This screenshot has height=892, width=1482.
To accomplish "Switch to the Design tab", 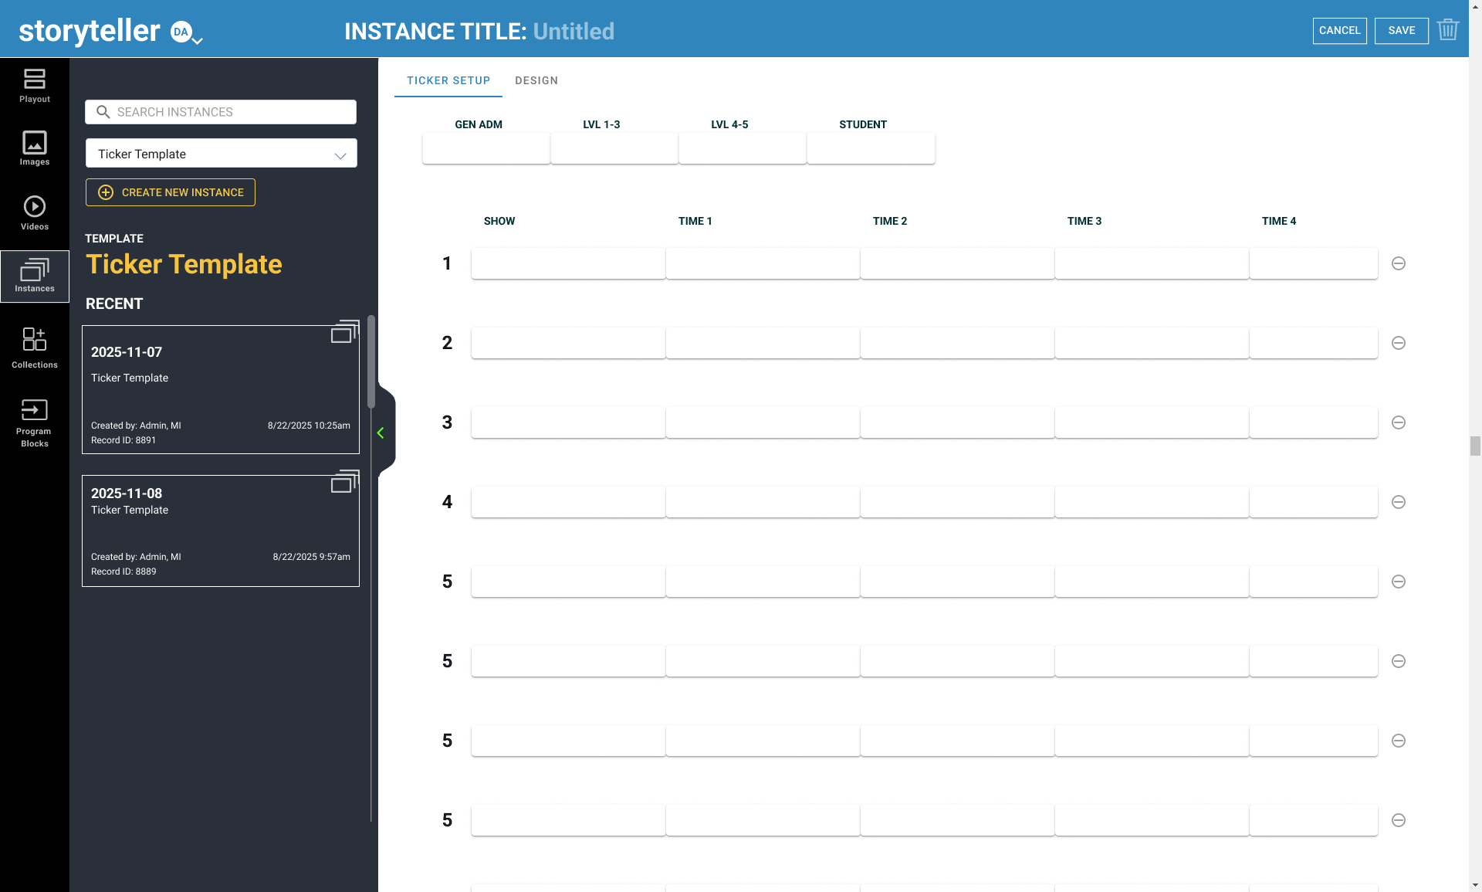I will click(x=536, y=80).
